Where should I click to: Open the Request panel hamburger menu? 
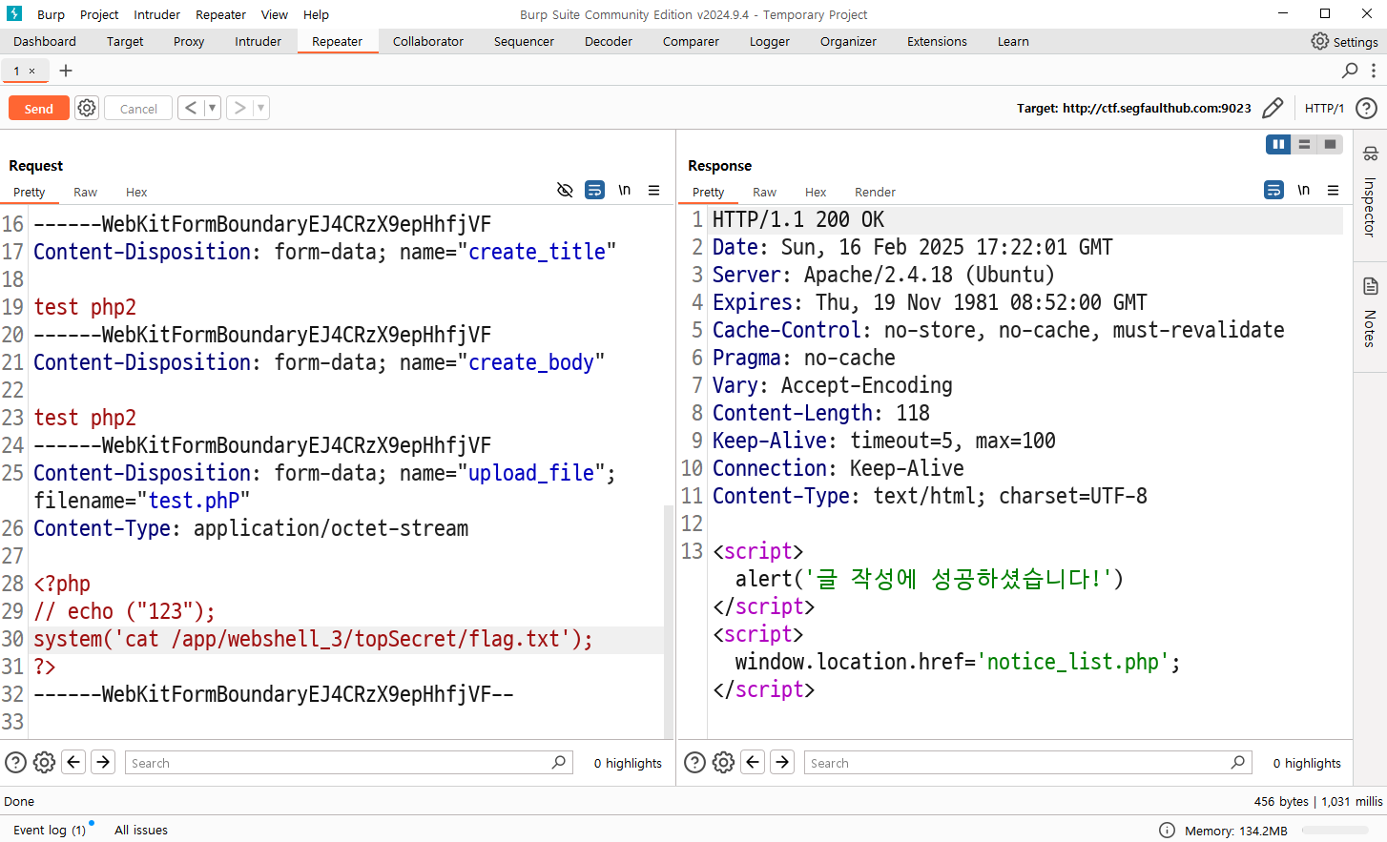coord(654,190)
